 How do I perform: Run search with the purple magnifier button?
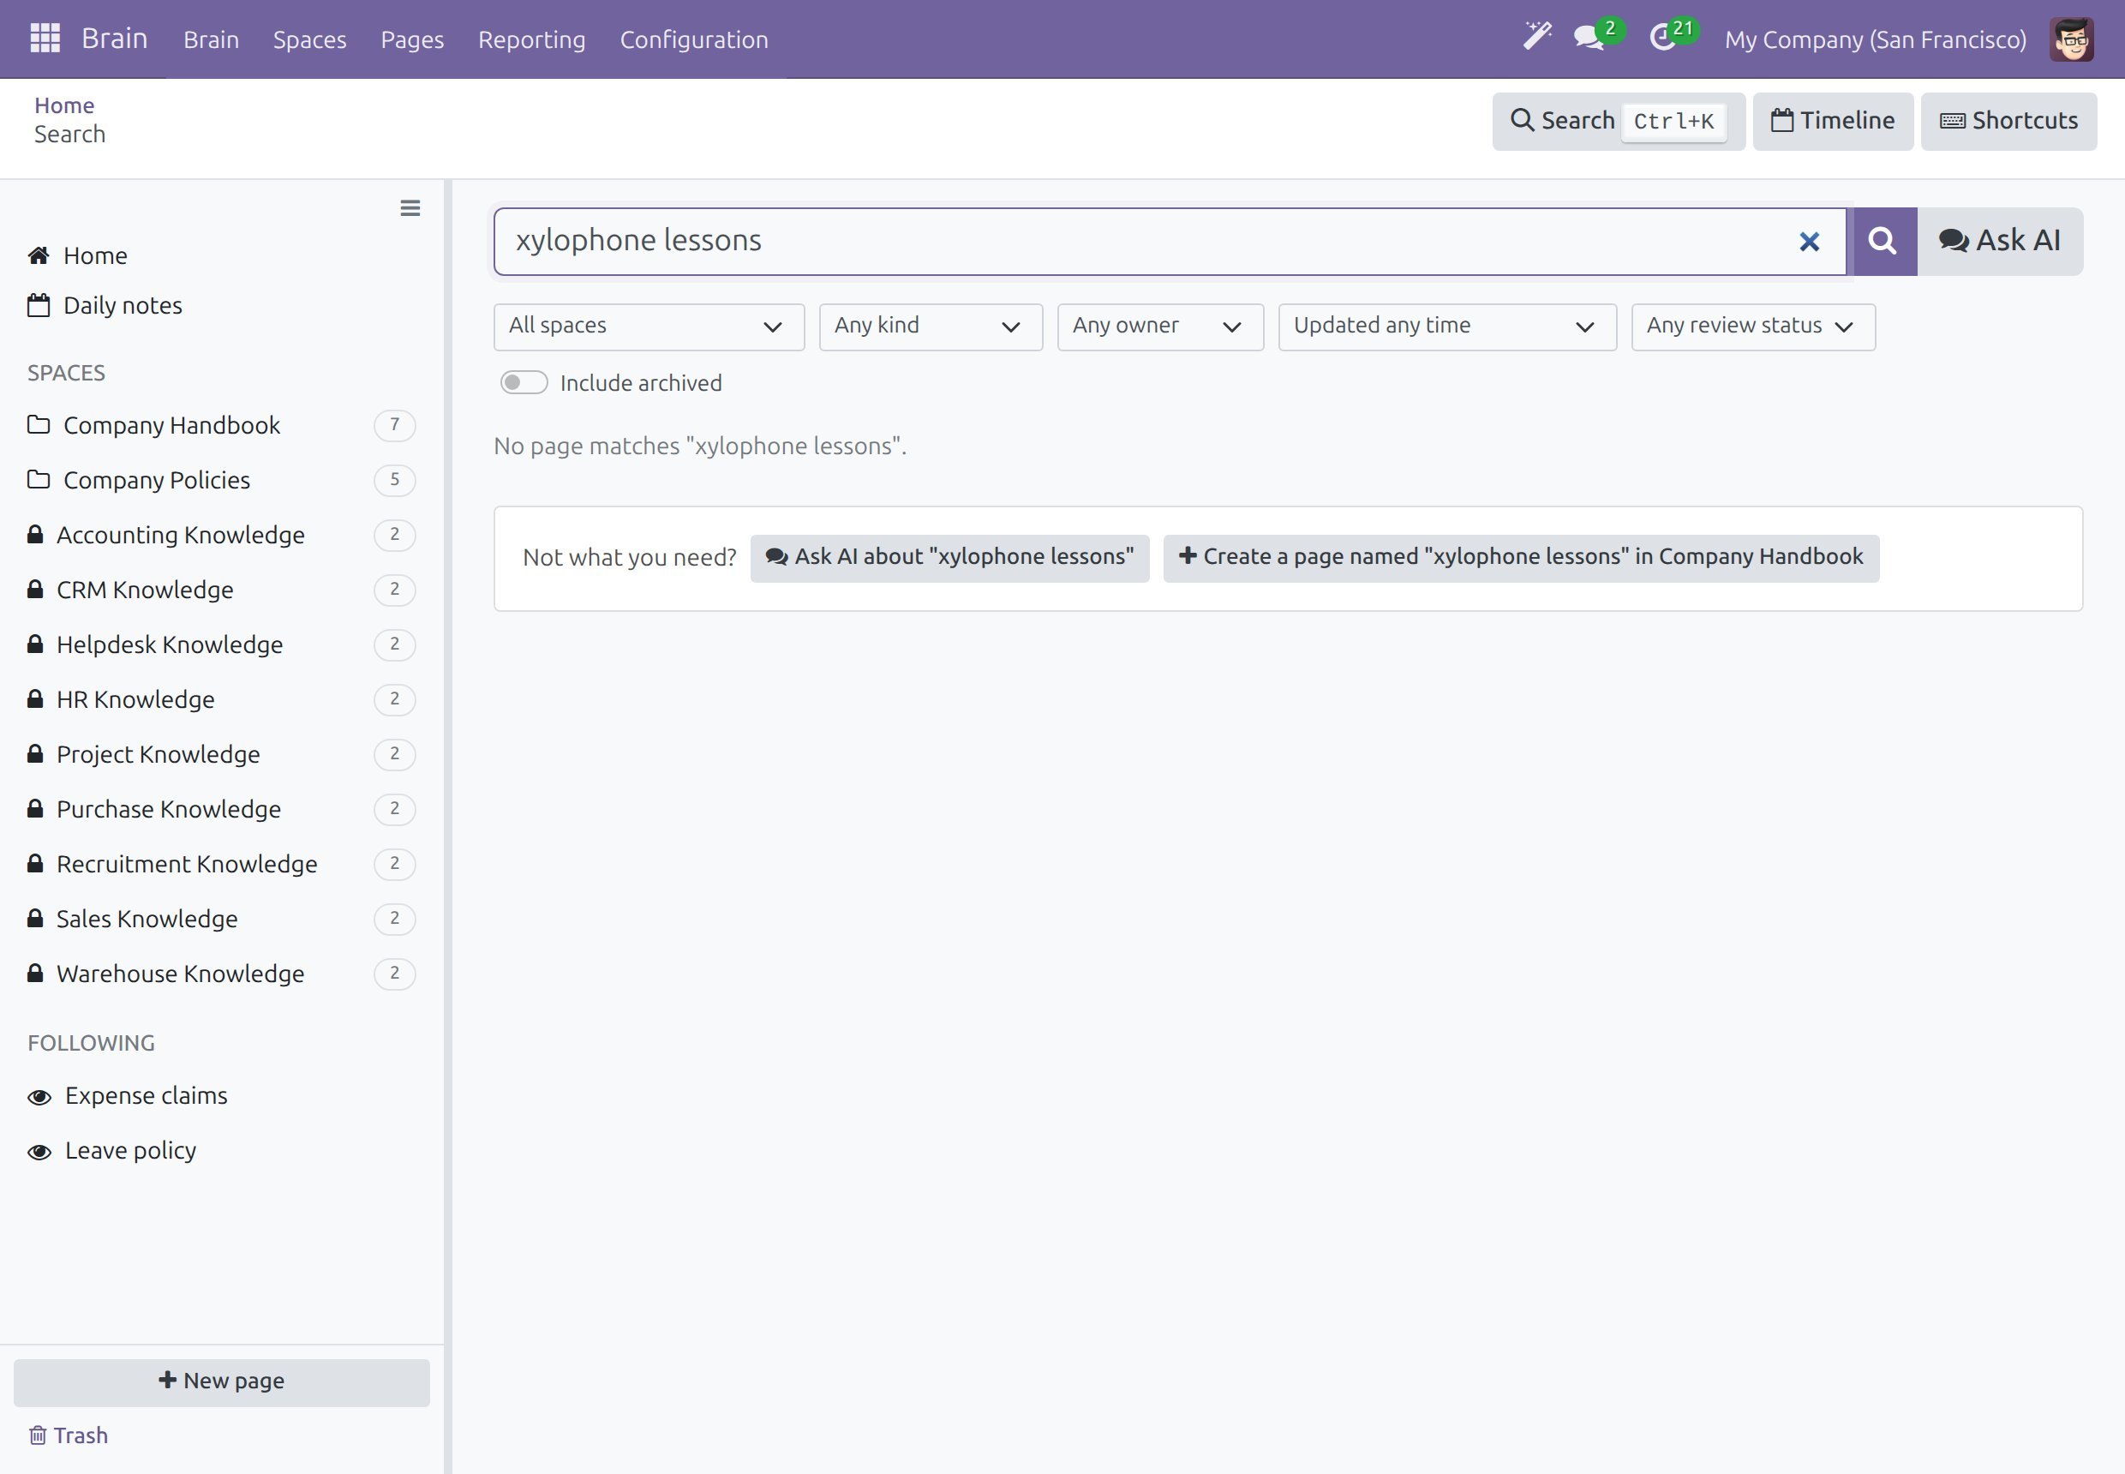coord(1883,241)
